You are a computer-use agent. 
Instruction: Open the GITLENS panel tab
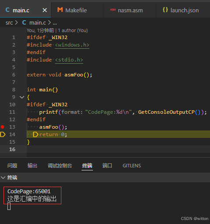point(132,166)
